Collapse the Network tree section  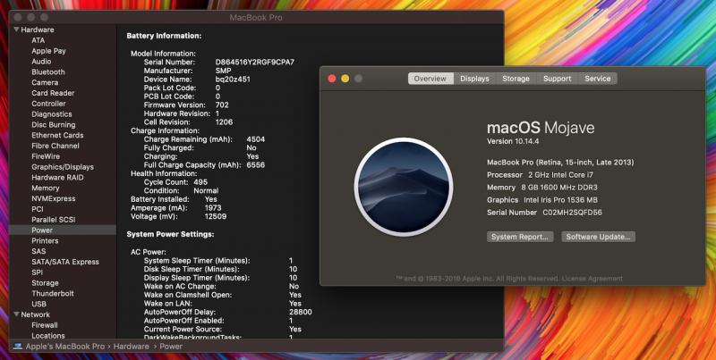[16, 314]
